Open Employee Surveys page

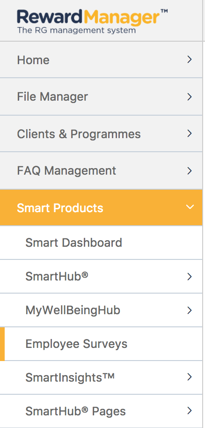coord(76,344)
